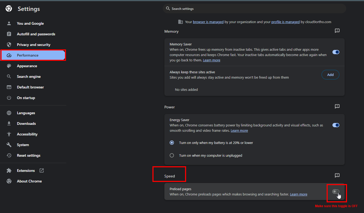Send feedback for the Power section
The height and width of the screenshot is (213, 364).
coord(337,106)
